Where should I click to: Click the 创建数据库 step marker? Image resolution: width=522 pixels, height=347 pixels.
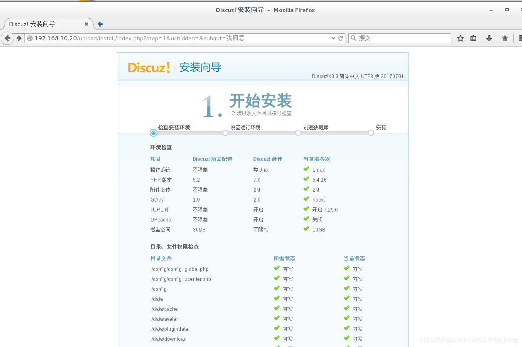pyautogui.click(x=298, y=133)
